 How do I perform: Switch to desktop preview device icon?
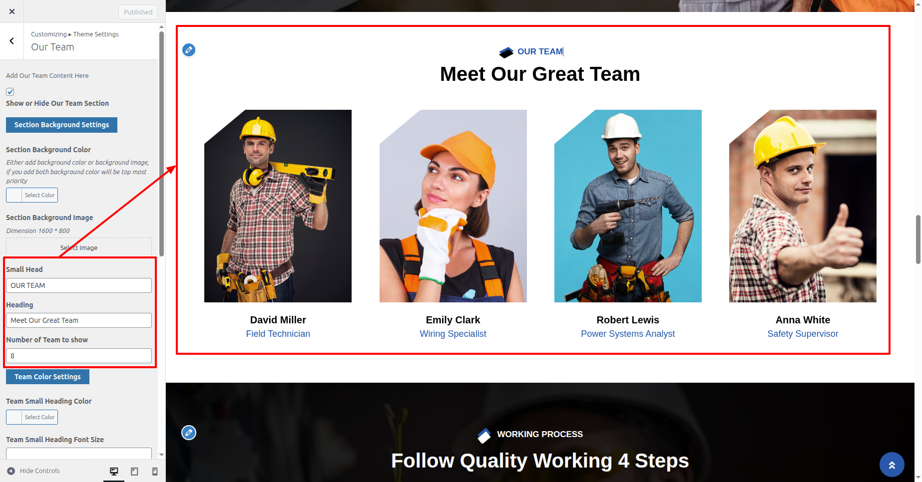(x=114, y=471)
